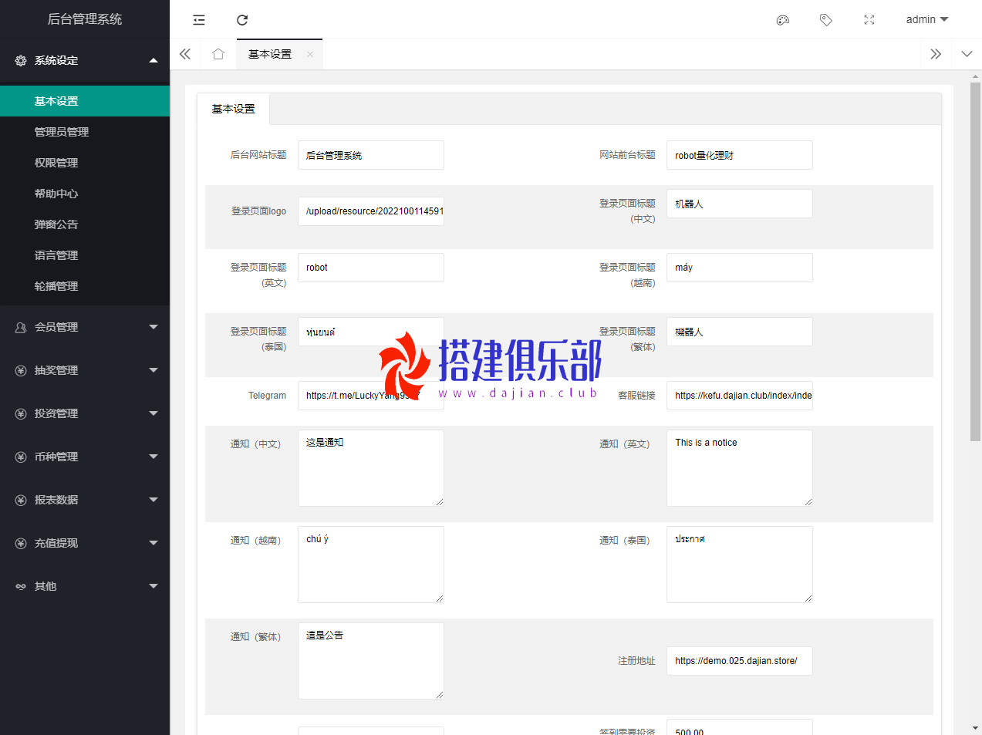Click the 报表数据 yen icon
This screenshot has width=982, height=735.
coord(21,500)
